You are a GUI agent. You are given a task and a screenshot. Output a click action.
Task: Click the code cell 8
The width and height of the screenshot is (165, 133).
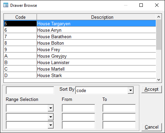(20, 43)
